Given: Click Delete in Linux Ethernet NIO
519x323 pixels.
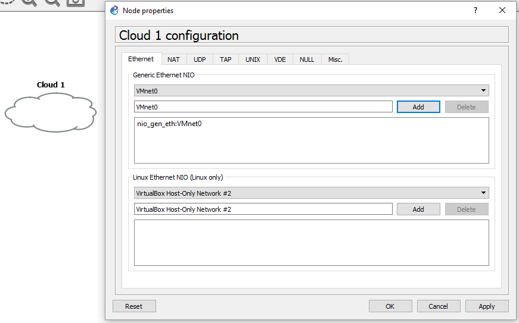Looking at the screenshot, I should coord(467,209).
